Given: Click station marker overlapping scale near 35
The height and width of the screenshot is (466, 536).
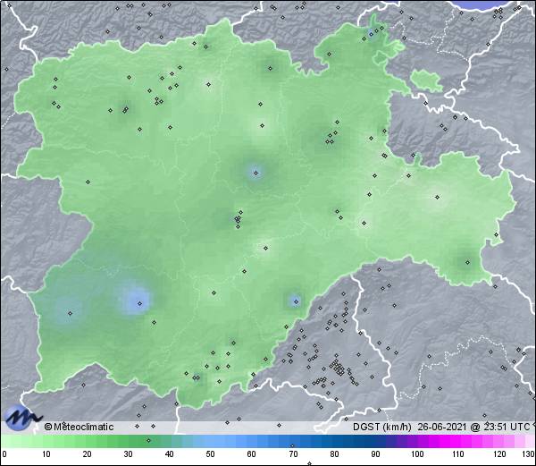Looking at the screenshot, I should point(148,440).
